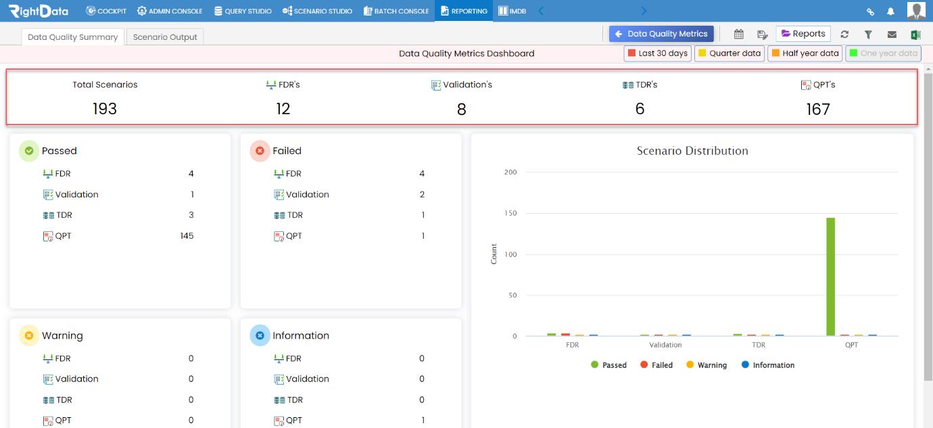
Task: Switch to the Scenario Output tab
Action: (x=165, y=37)
